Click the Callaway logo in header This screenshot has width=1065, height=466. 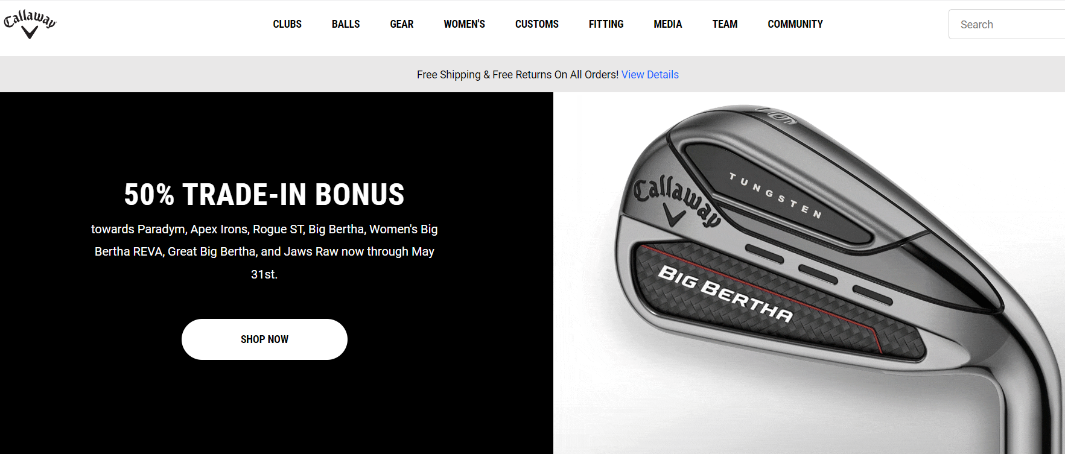point(30,24)
